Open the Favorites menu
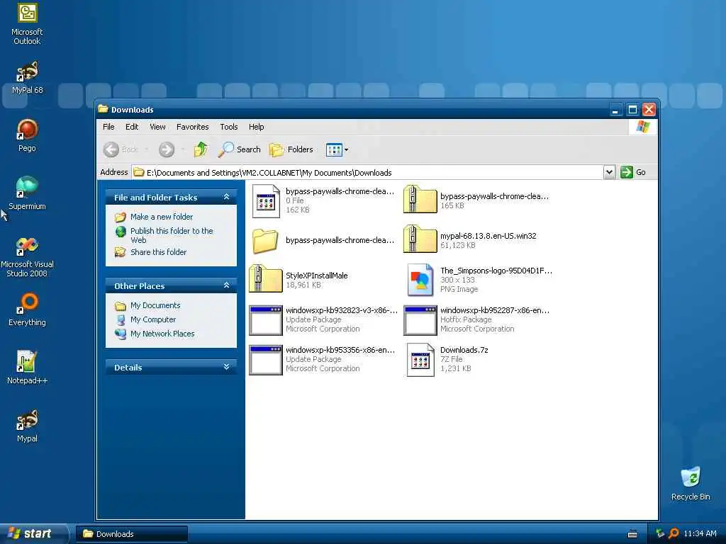The height and width of the screenshot is (544, 726). (x=193, y=127)
